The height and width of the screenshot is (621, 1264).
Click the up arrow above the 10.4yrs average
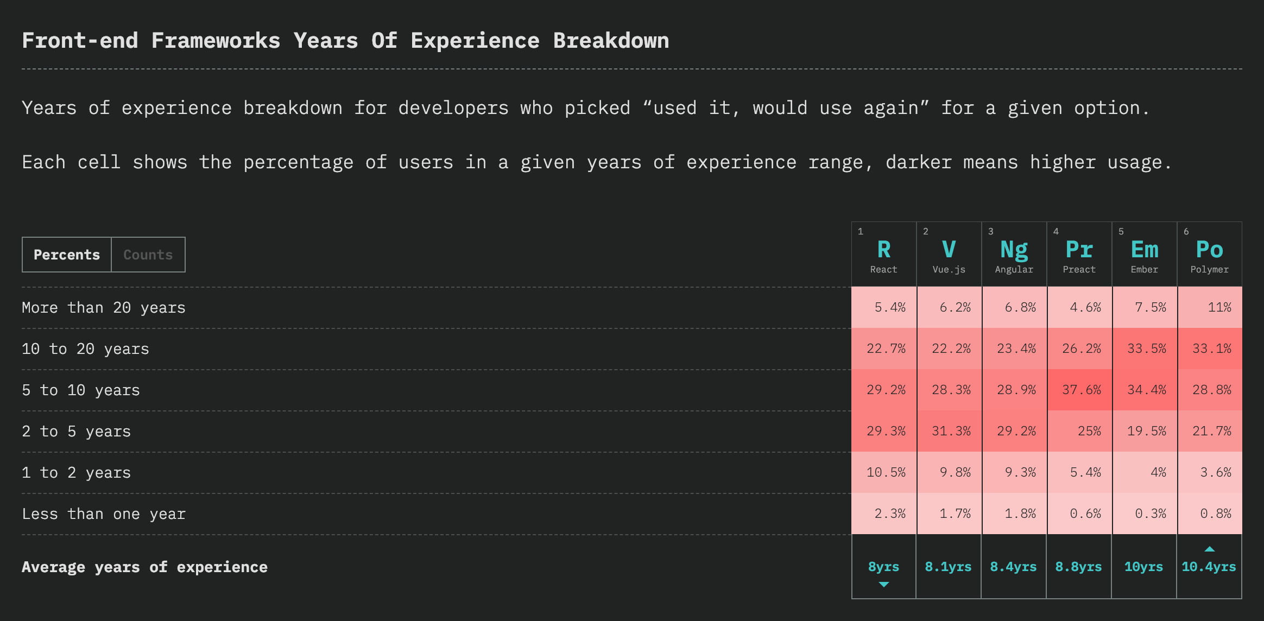1209,548
